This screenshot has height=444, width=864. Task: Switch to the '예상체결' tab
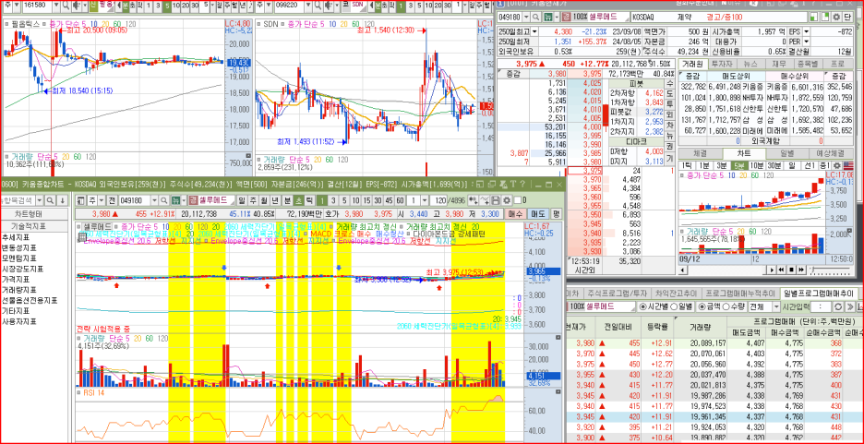[x=831, y=153]
